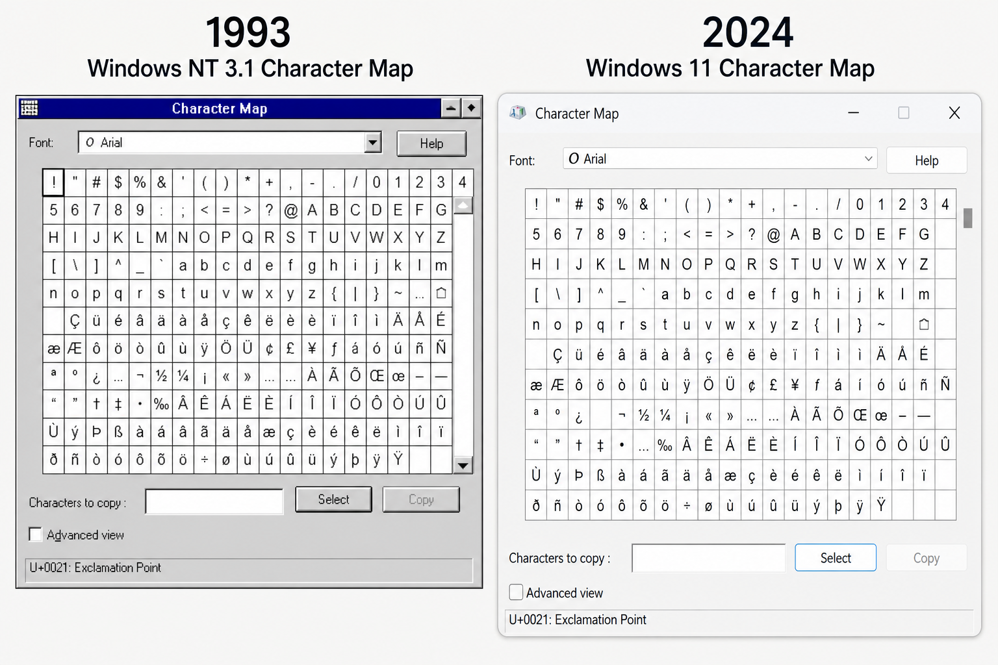
Task: Click maximize button in NT 3.1 title bar
Action: [471, 108]
